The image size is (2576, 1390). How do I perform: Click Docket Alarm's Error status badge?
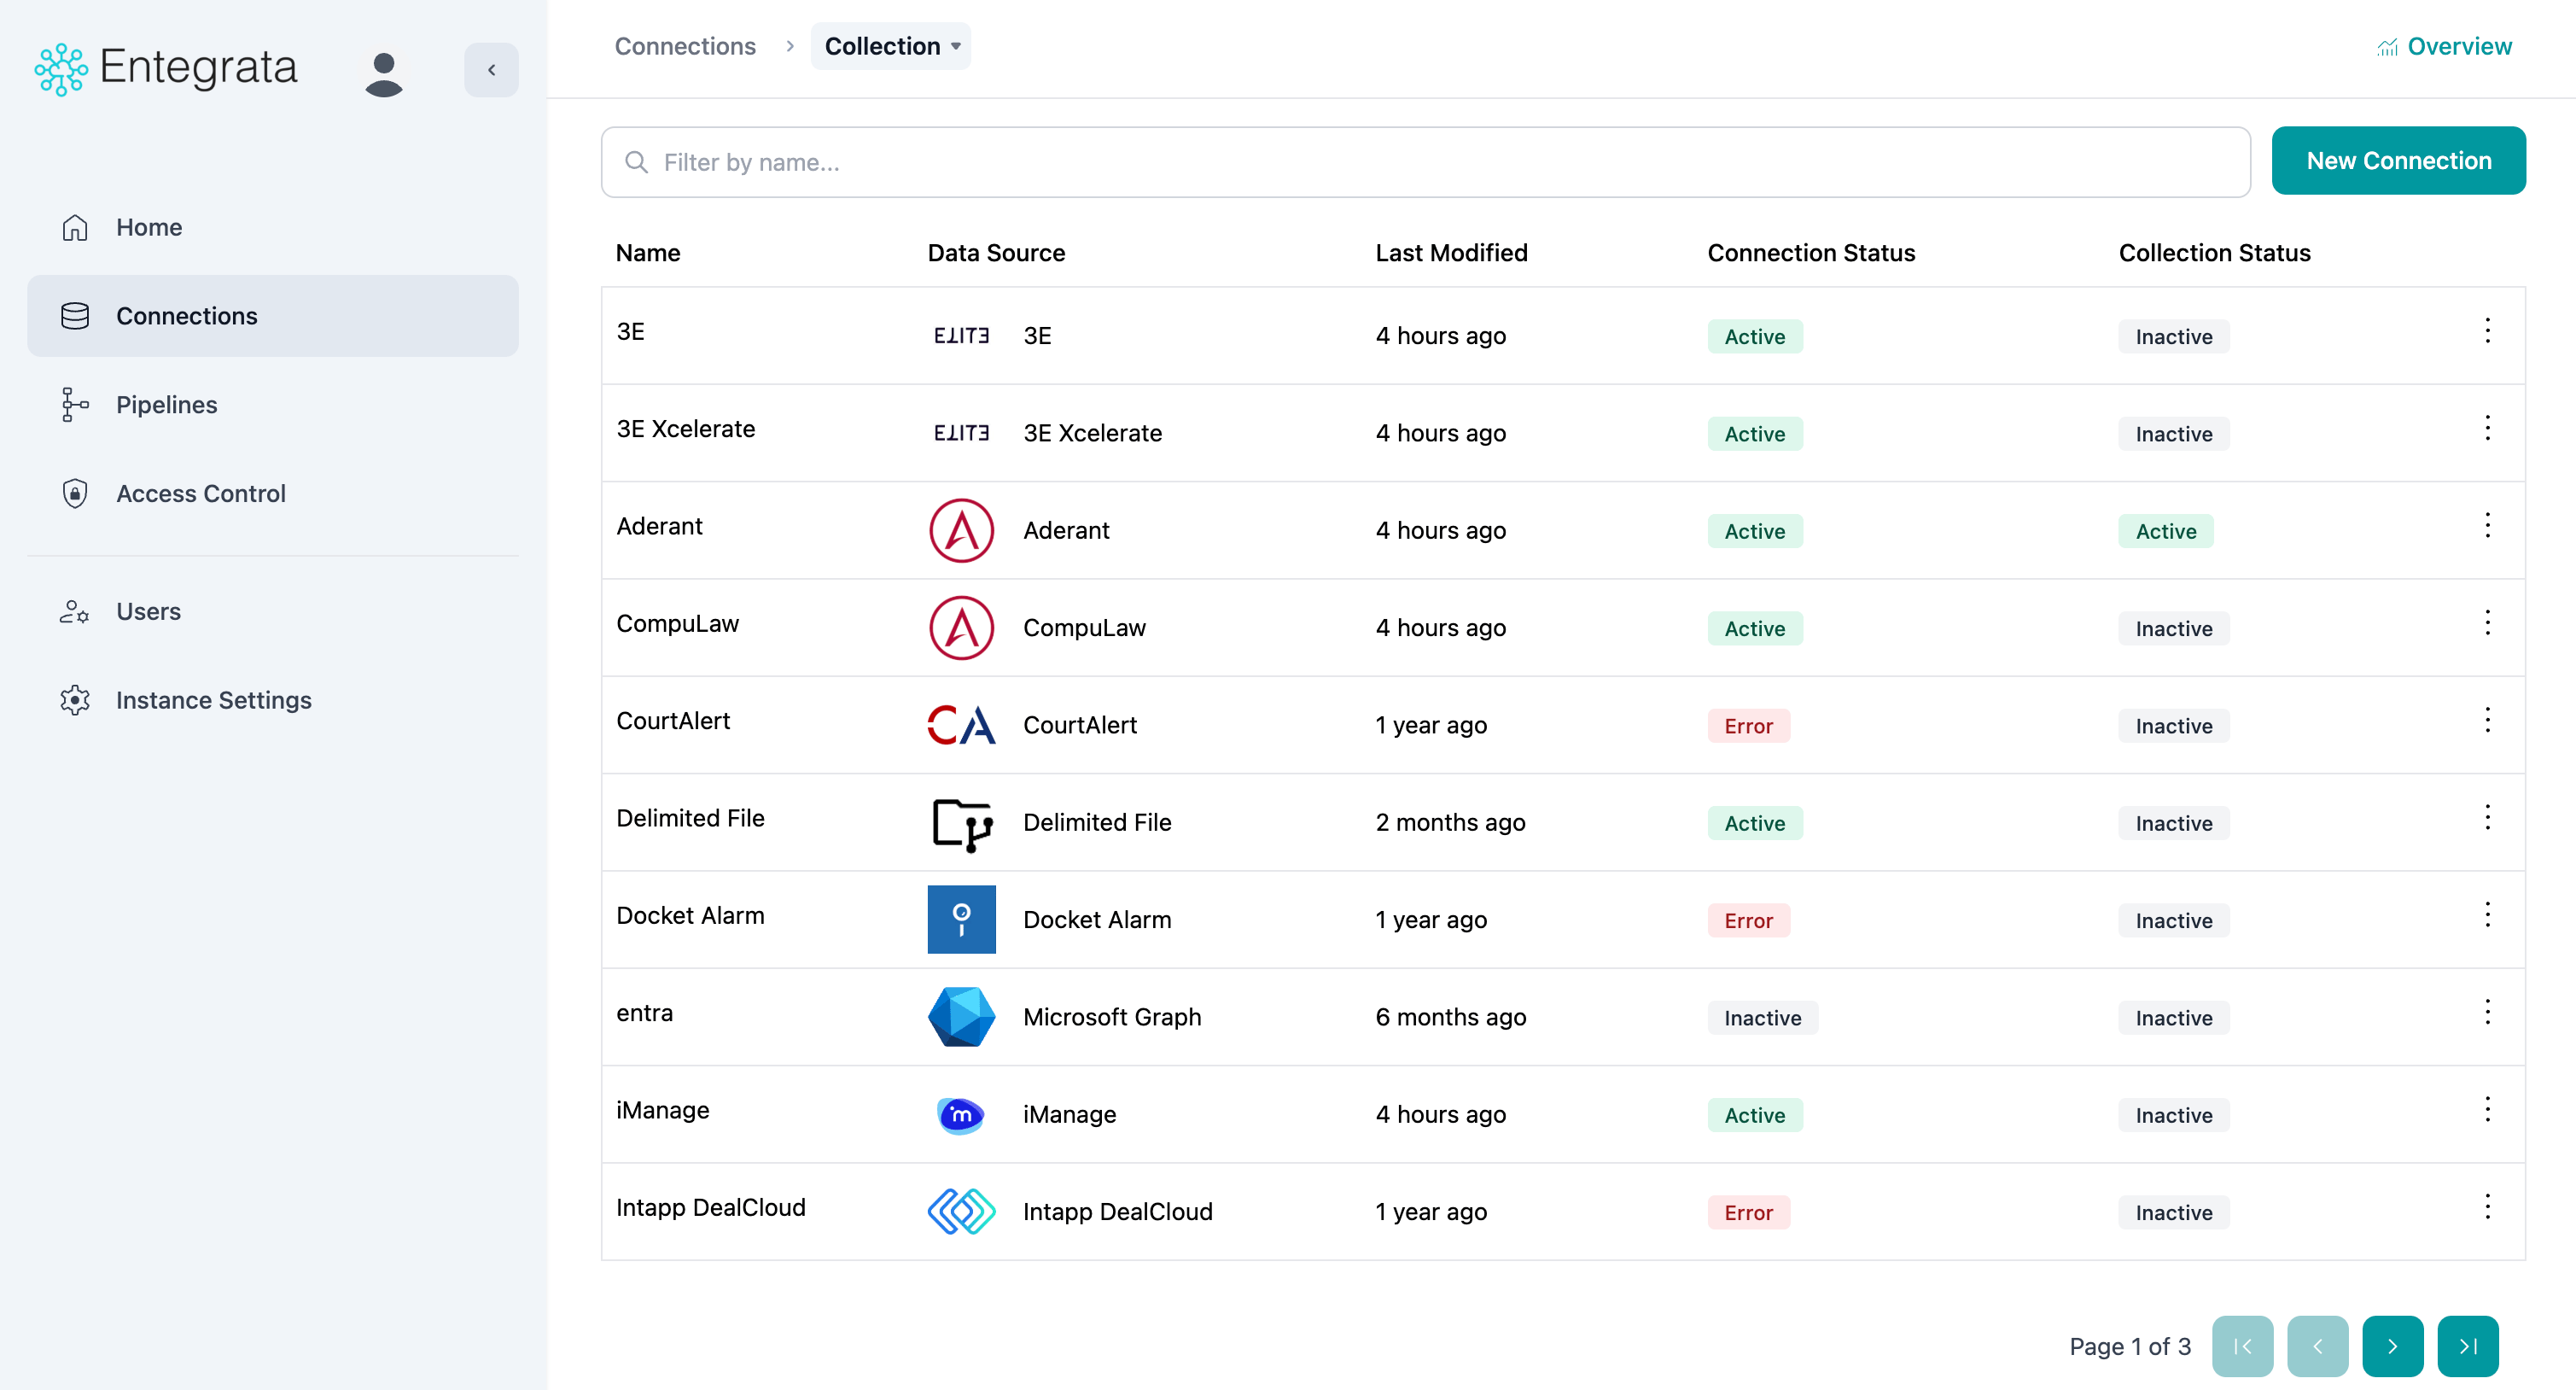click(x=1748, y=921)
